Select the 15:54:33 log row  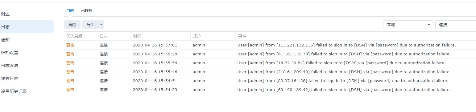click(x=270, y=90)
